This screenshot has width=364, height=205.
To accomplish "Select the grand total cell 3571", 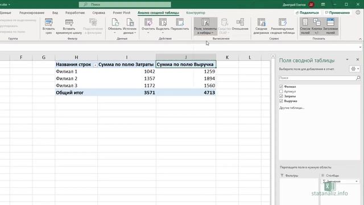I will pos(127,92).
